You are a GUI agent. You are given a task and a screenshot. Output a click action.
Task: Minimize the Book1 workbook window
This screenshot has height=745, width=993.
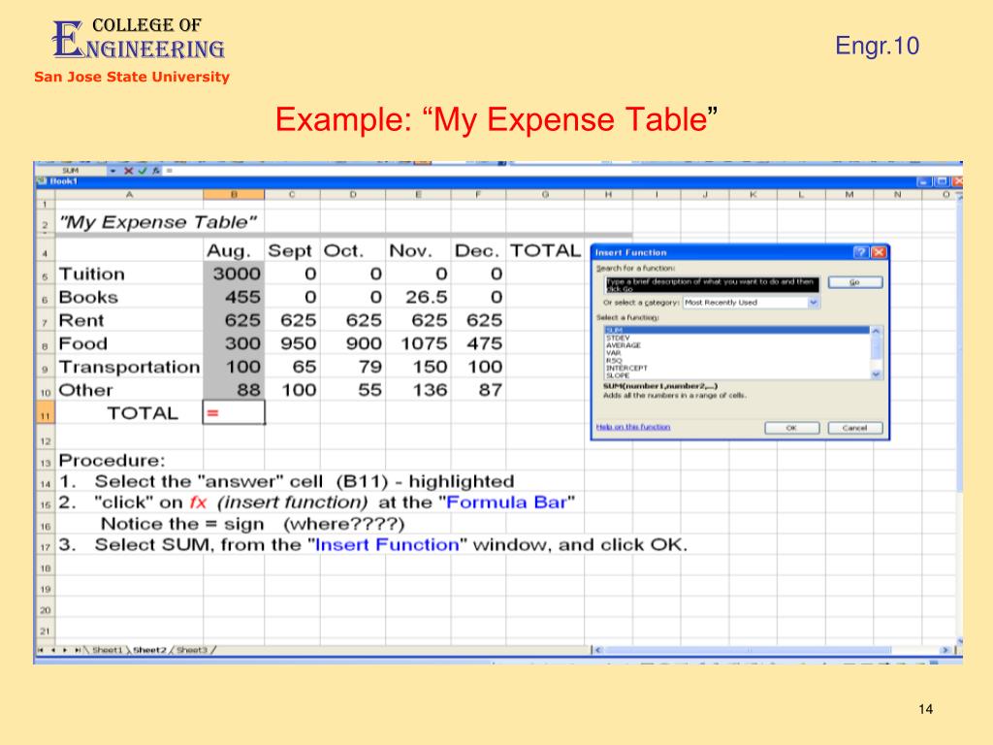click(x=924, y=181)
